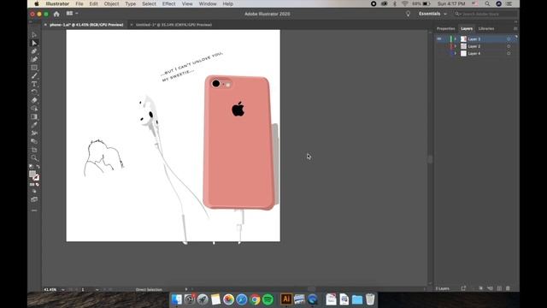547x308 pixels.
Task: Select the Direct Selection tool
Action: pos(34,43)
